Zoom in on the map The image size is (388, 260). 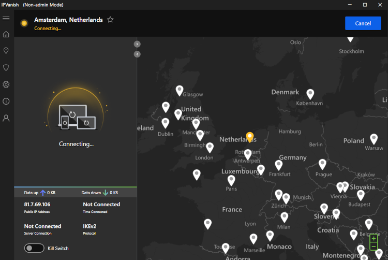click(x=374, y=238)
